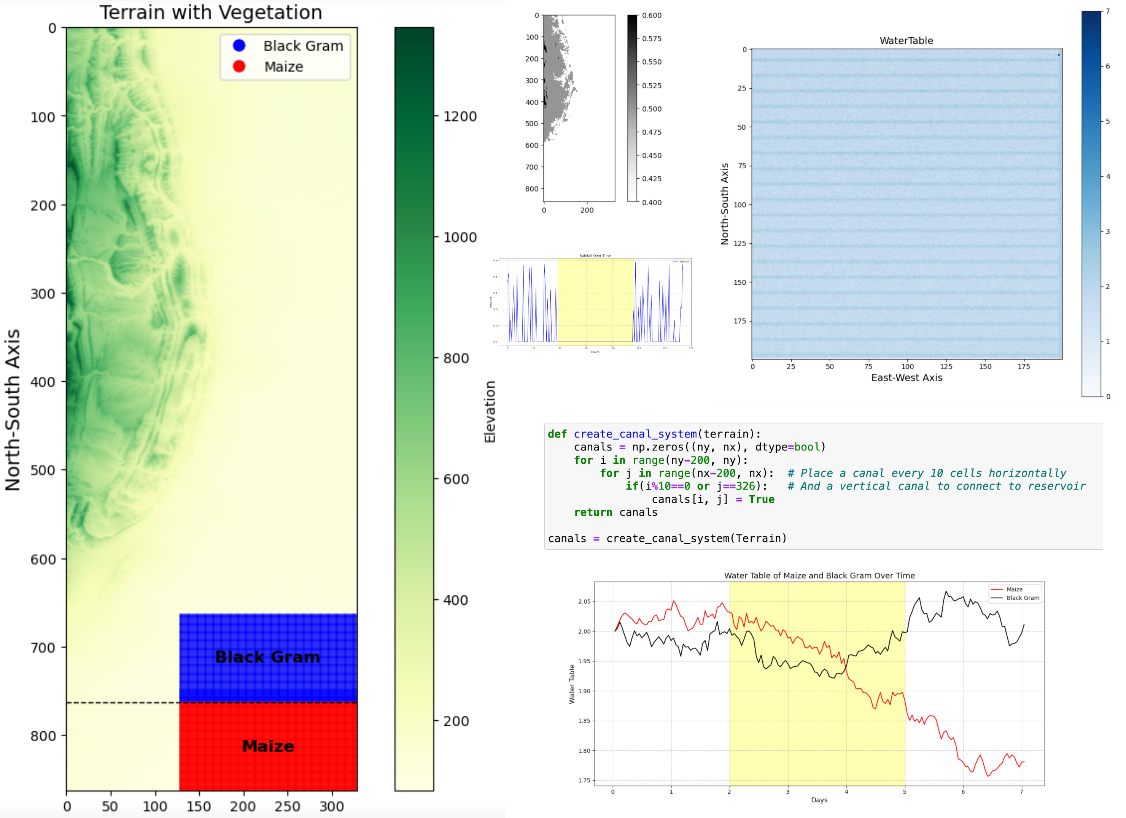This screenshot has width=1126, height=818.
Task: Click the Water Table of Maize chart title
Action: coord(819,575)
